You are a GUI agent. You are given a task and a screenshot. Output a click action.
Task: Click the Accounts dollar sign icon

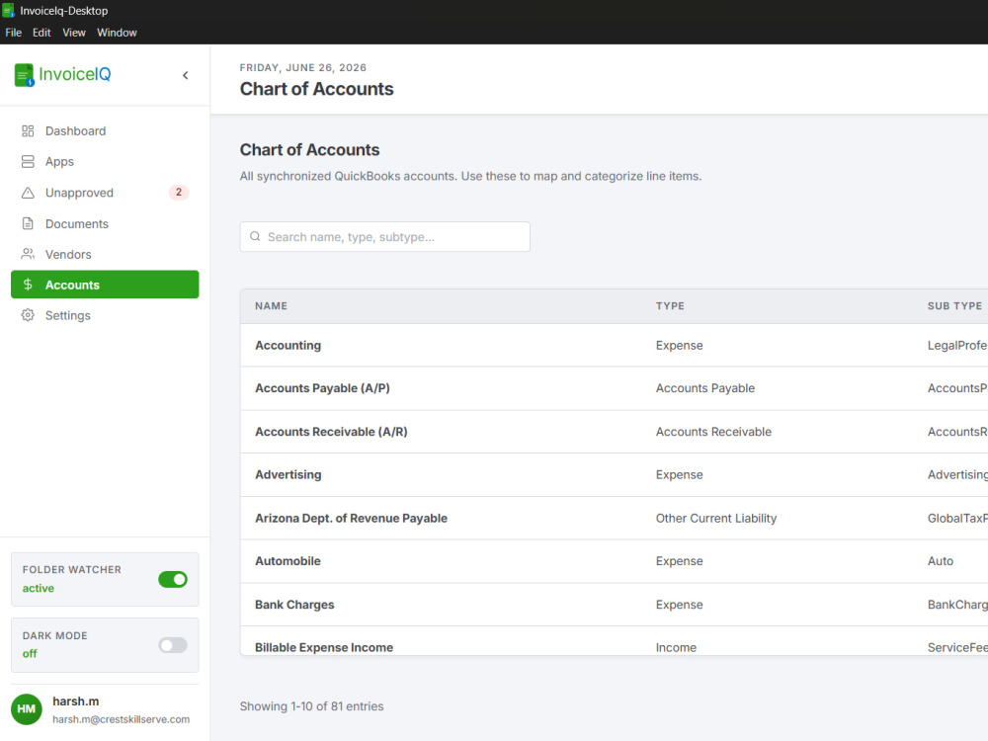[x=28, y=285]
